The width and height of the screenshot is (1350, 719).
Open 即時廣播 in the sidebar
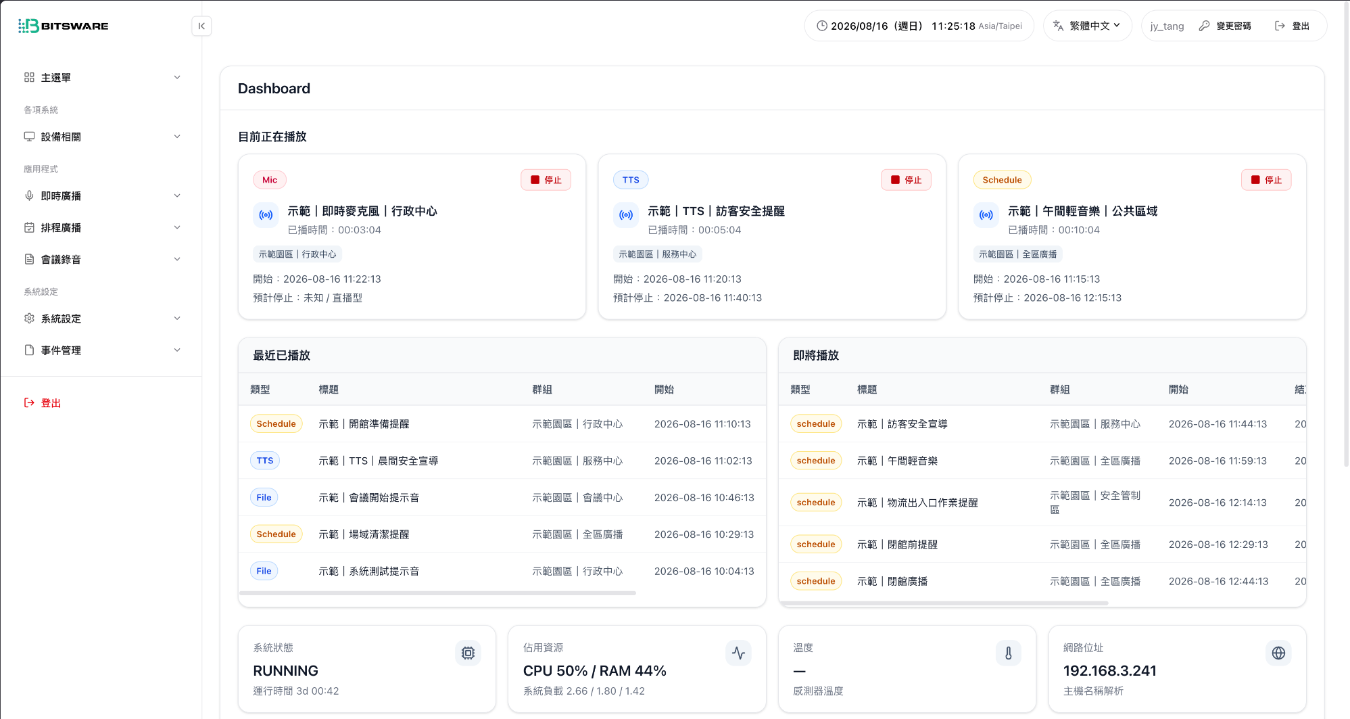point(102,195)
